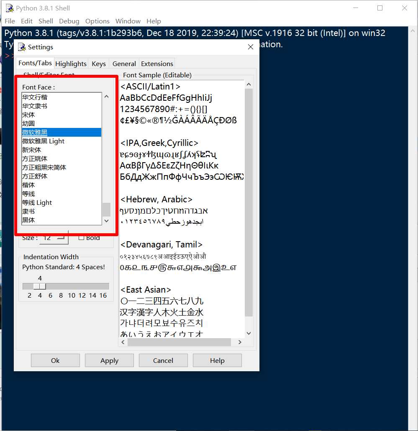Open Help from the Settings dialog
Viewport: 418px width, 431px height.
coord(217,360)
